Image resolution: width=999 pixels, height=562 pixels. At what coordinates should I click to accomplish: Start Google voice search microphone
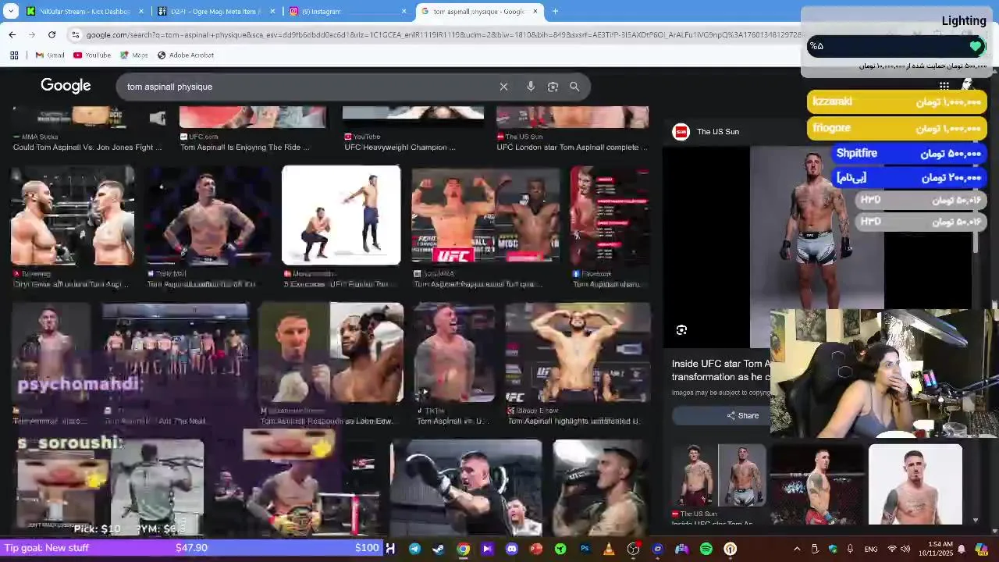531,87
